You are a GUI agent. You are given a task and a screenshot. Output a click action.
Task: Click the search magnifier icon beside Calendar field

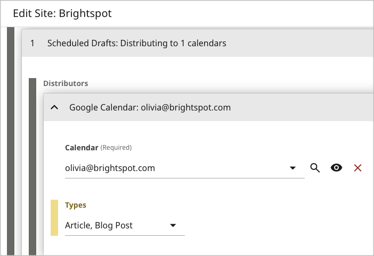point(315,168)
